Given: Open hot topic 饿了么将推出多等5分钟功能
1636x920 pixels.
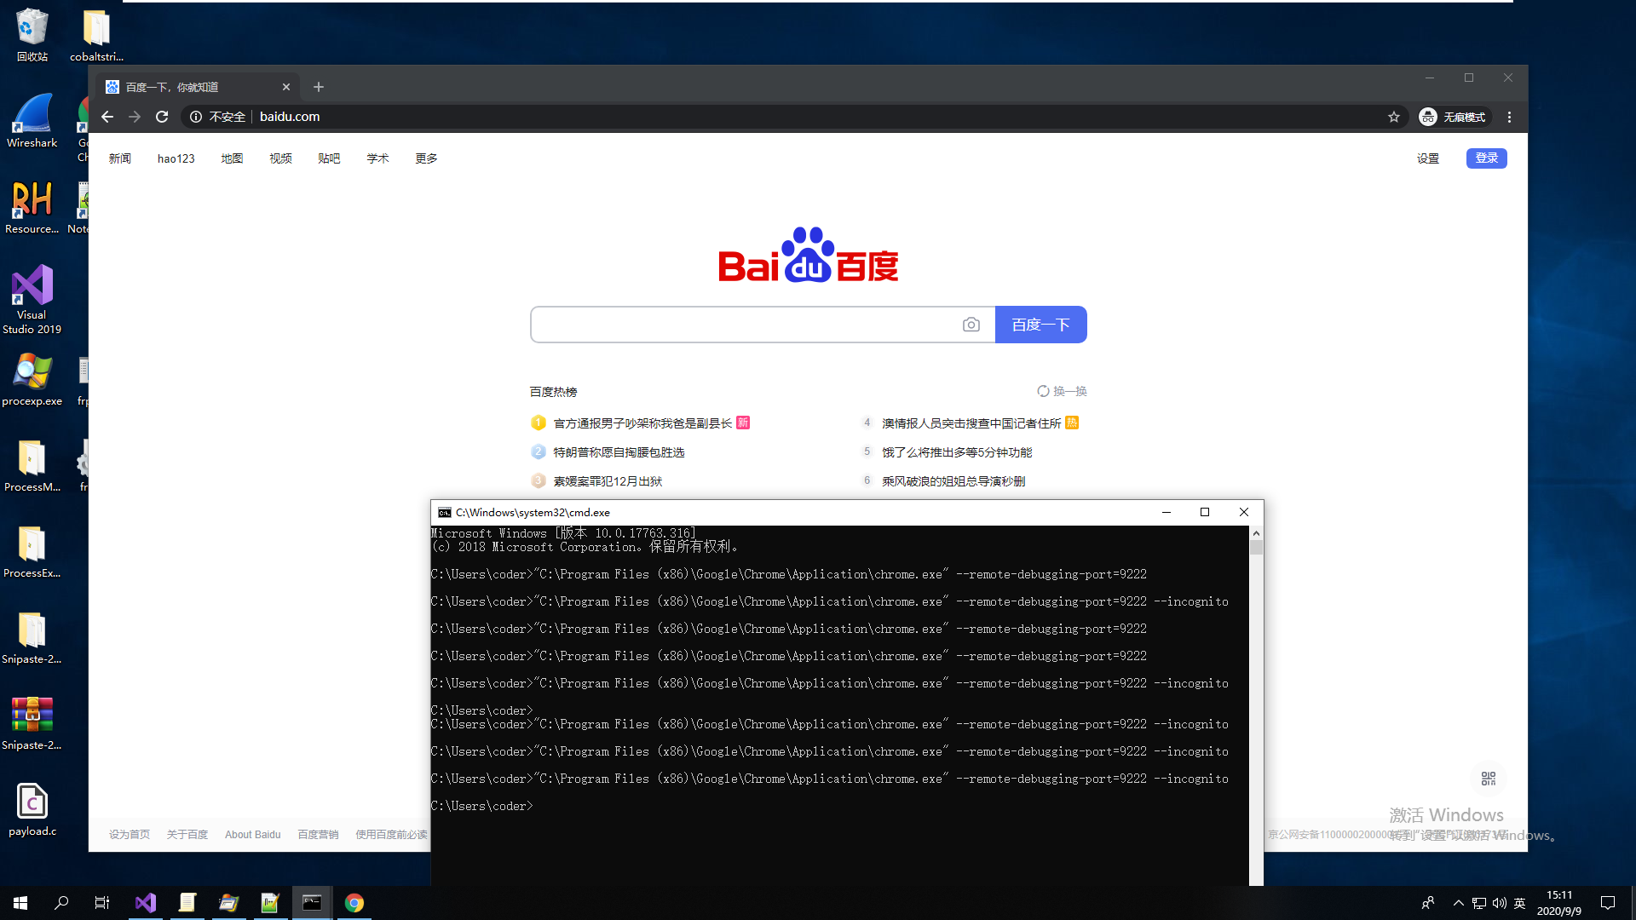Looking at the screenshot, I should tap(957, 452).
